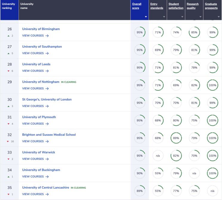Image resolution: width=222 pixels, height=200 pixels.
Task: Click Buckingham's n/a research quality circle
Action: pos(194,173)
